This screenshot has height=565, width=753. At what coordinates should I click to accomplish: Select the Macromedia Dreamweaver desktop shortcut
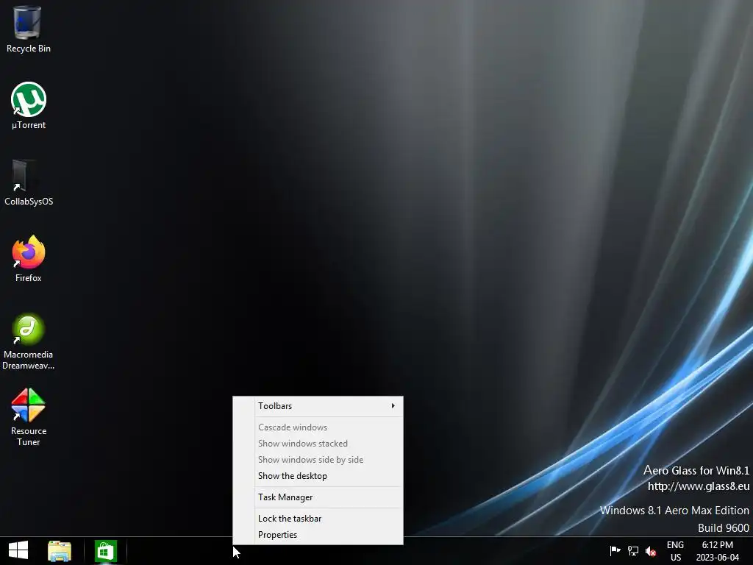[29, 341]
